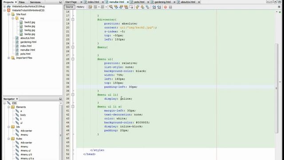This screenshot has height=160, width=284.
Task: Expand the WebsiteSundayNotice2019Aug project
Action: pyautogui.click(x=5, y=6)
